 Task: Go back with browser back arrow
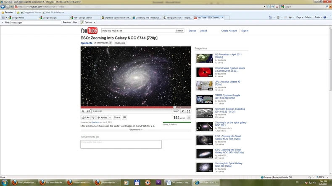click(x=3, y=7)
